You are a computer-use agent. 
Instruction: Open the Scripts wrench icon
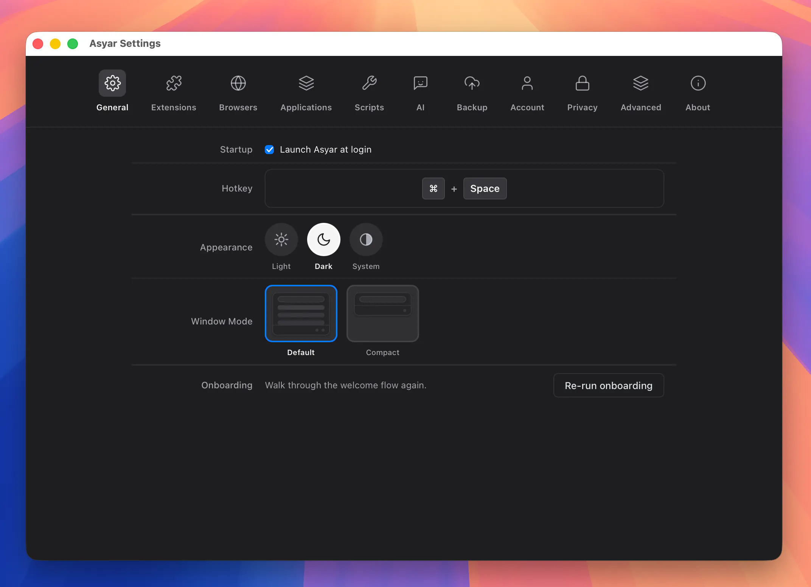[369, 83]
